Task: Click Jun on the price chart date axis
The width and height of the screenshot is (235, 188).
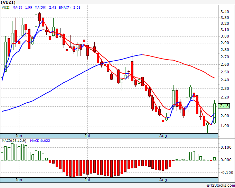Action: (x=19, y=136)
